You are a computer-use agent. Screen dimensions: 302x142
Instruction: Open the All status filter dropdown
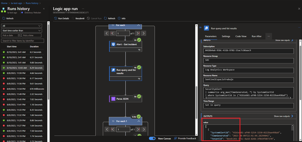click(x=21, y=26)
